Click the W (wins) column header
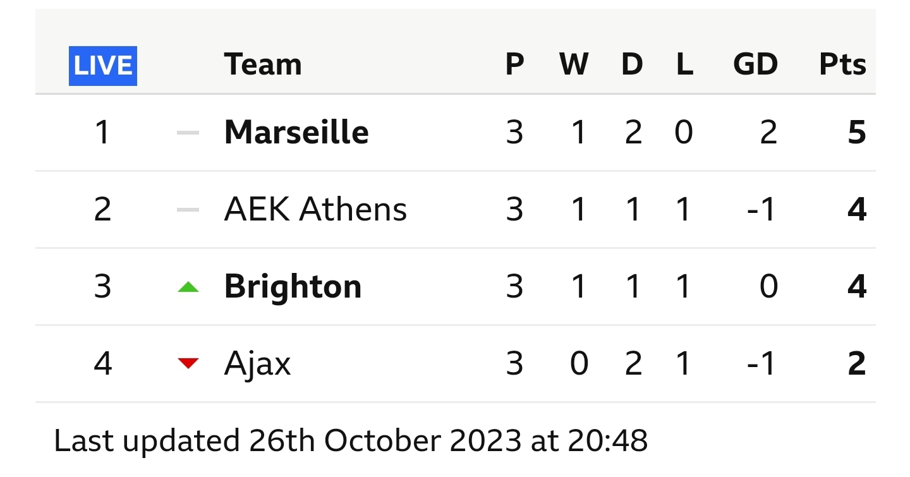 [x=574, y=64]
